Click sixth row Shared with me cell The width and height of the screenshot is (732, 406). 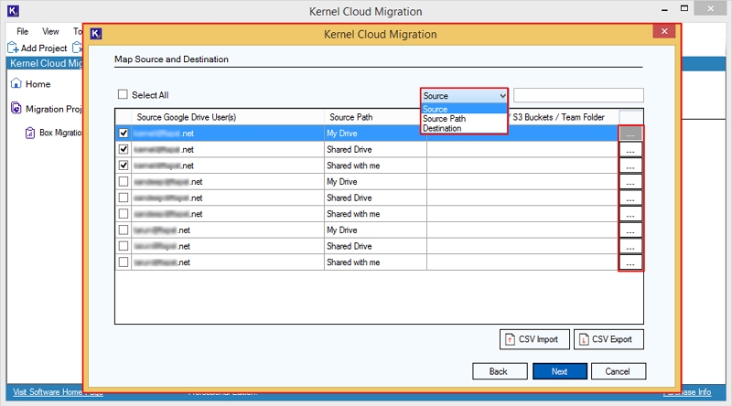pos(375,214)
